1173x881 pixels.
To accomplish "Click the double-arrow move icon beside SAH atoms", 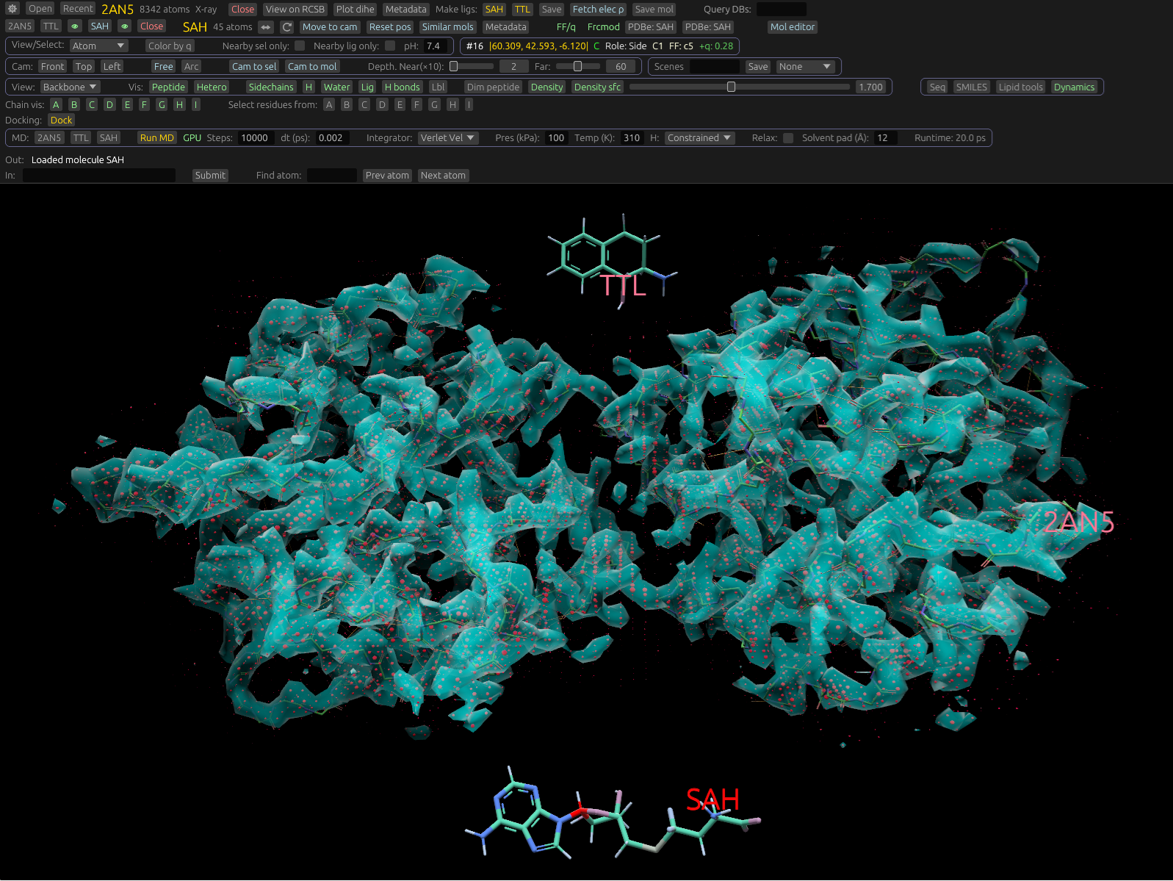I will [x=266, y=27].
